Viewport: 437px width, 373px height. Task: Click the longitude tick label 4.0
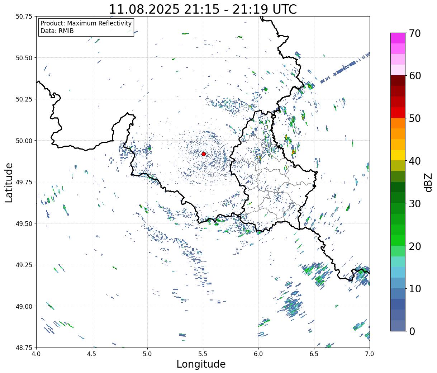click(x=36, y=354)
